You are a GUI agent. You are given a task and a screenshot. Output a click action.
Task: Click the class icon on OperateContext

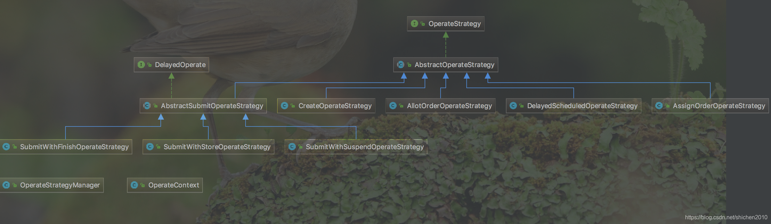coord(135,185)
